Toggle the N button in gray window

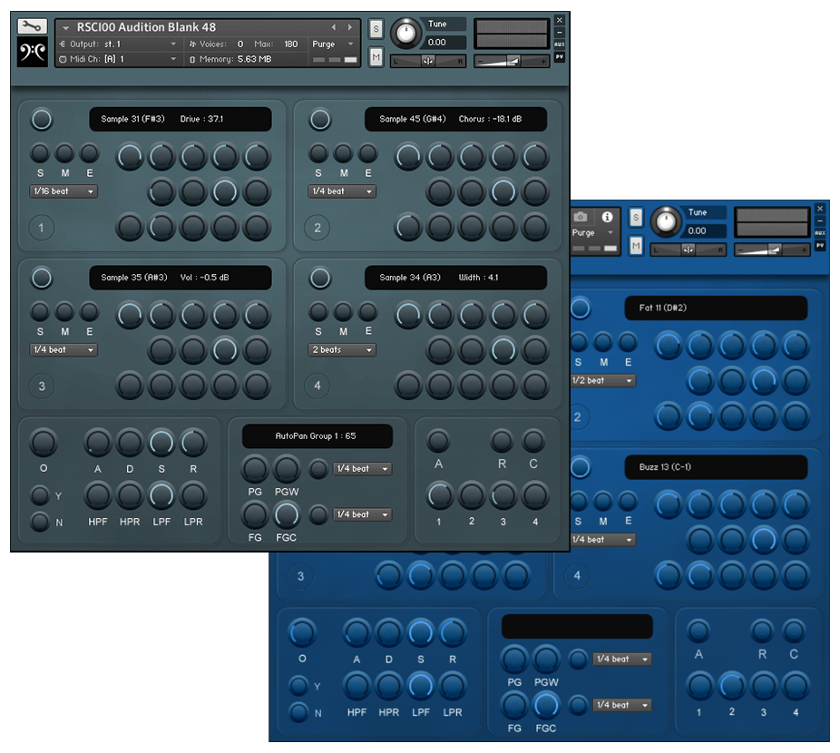click(x=40, y=522)
